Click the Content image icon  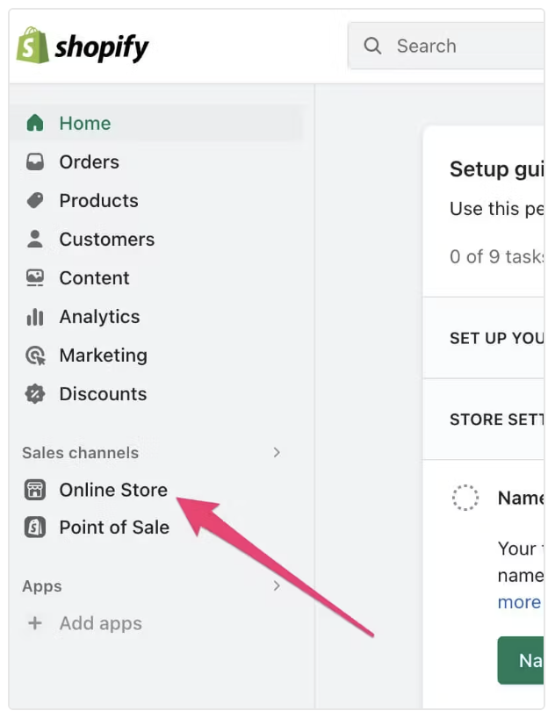pyautogui.click(x=35, y=278)
